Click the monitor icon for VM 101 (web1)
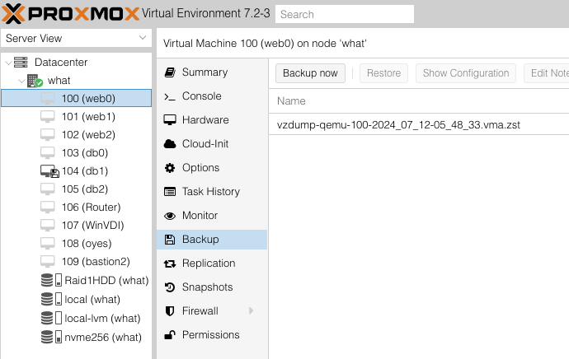 48,117
